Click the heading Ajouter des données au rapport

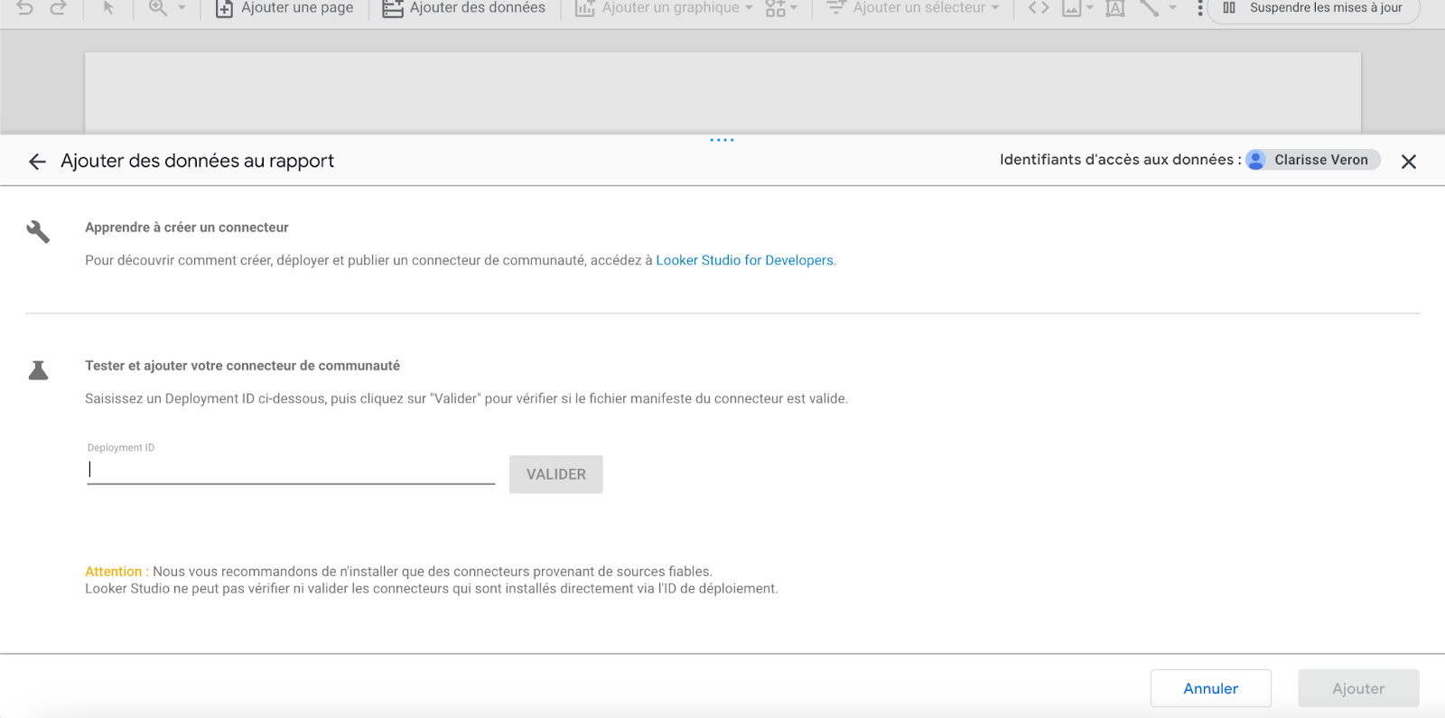197,161
